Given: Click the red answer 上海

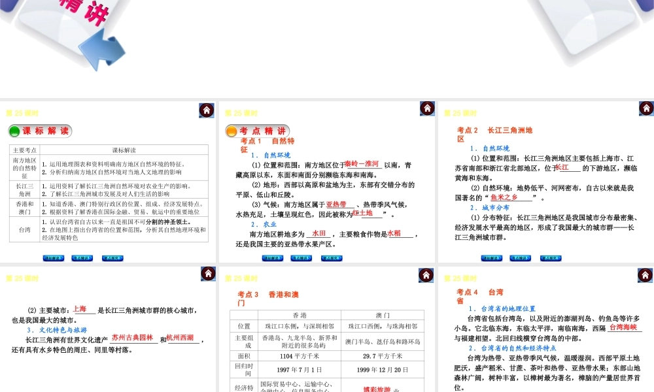Looking at the screenshot, I should pyautogui.click(x=79, y=308).
